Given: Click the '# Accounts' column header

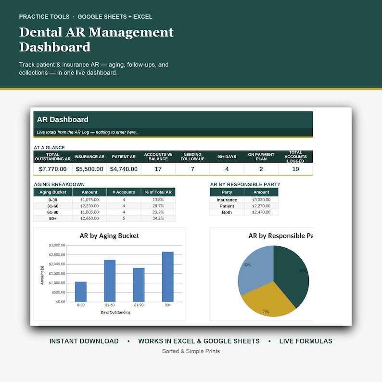Looking at the screenshot, I should coord(124,192).
